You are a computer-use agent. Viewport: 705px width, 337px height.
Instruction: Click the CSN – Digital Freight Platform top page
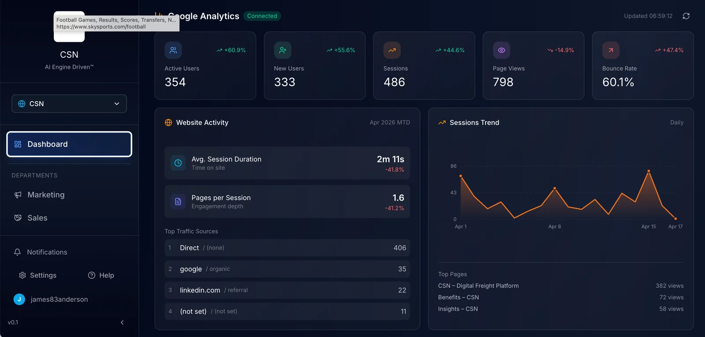(x=478, y=286)
